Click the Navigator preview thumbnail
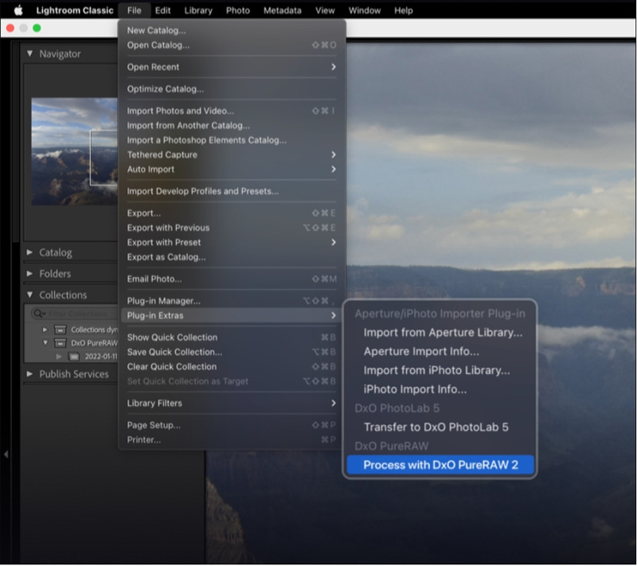Viewport: 637px width, 566px height. (73, 152)
